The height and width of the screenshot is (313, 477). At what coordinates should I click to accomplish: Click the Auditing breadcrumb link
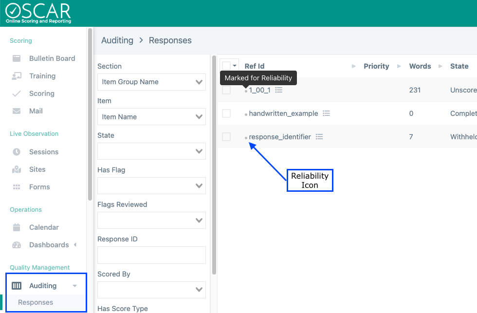click(117, 40)
